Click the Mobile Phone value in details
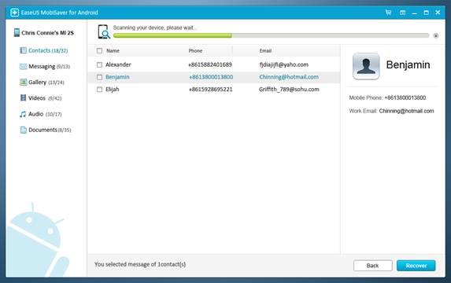 [x=405, y=97]
